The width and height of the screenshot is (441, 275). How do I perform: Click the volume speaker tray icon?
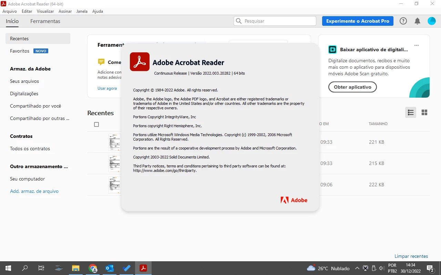point(381,268)
